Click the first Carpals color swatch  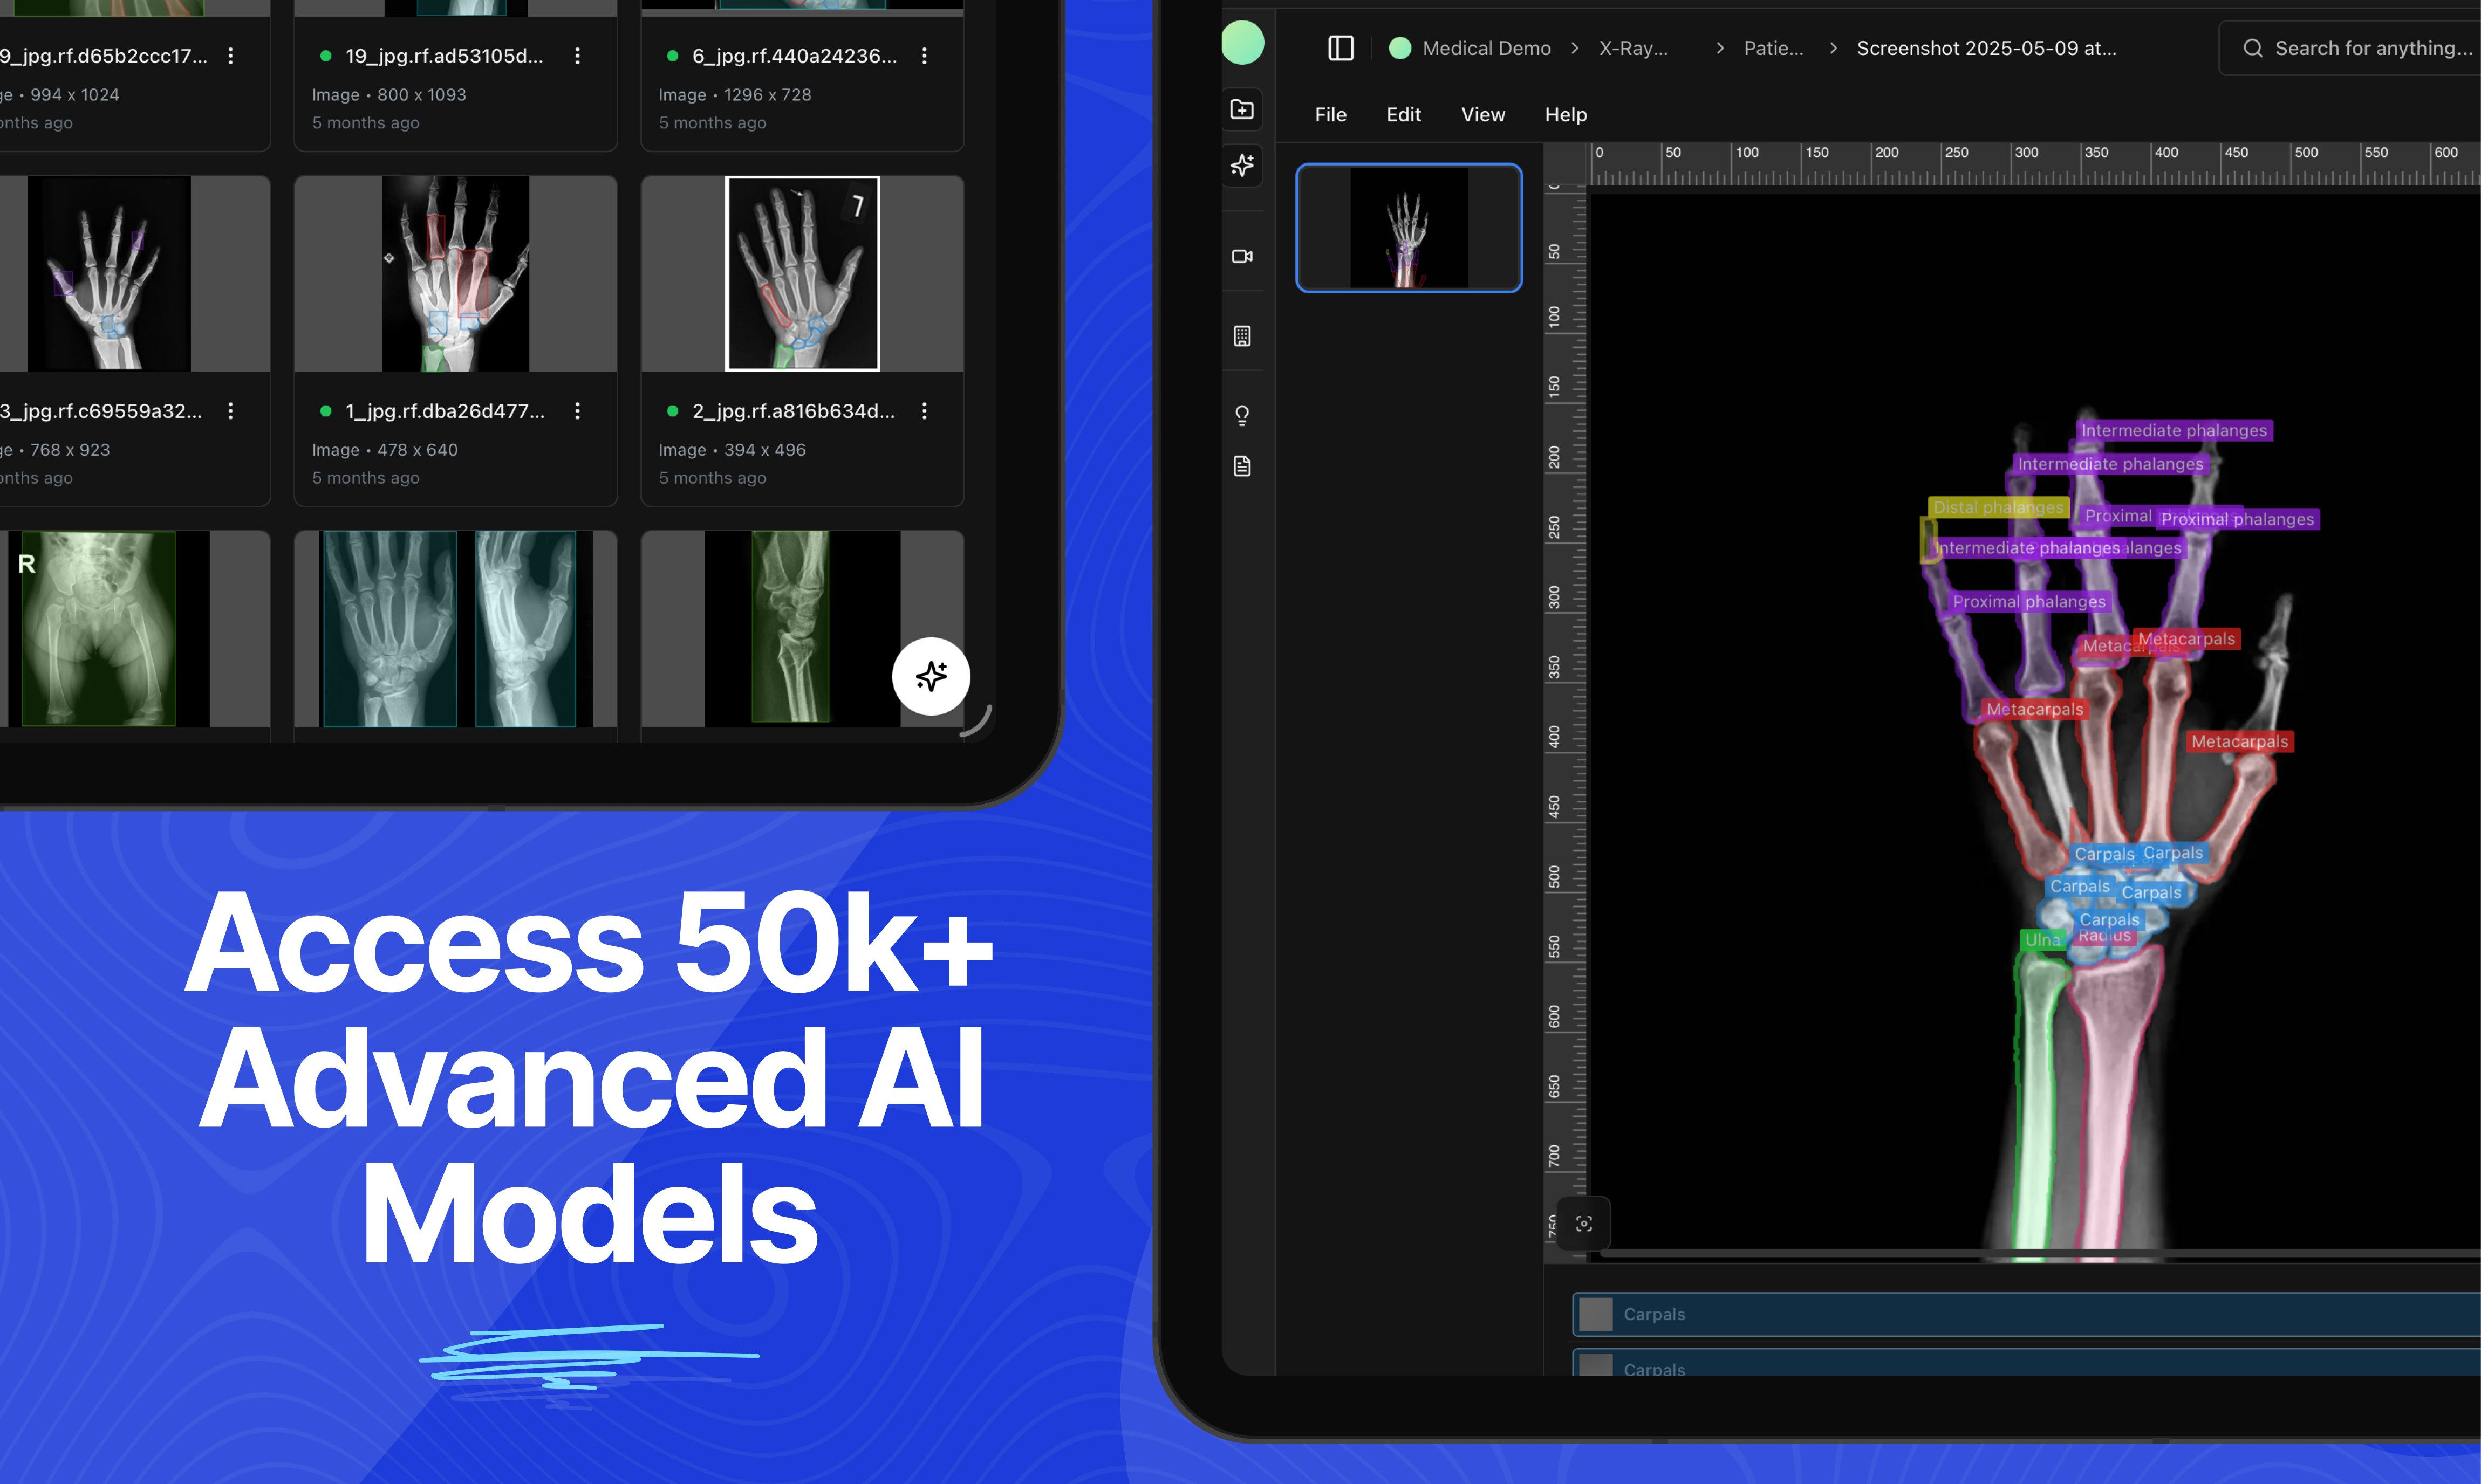(1596, 1314)
